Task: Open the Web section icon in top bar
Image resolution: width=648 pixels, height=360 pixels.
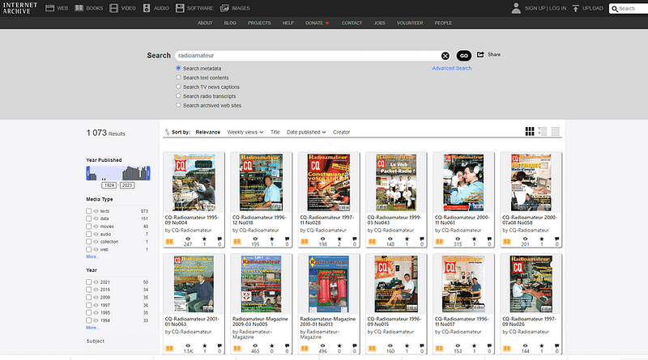Action: tap(50, 8)
